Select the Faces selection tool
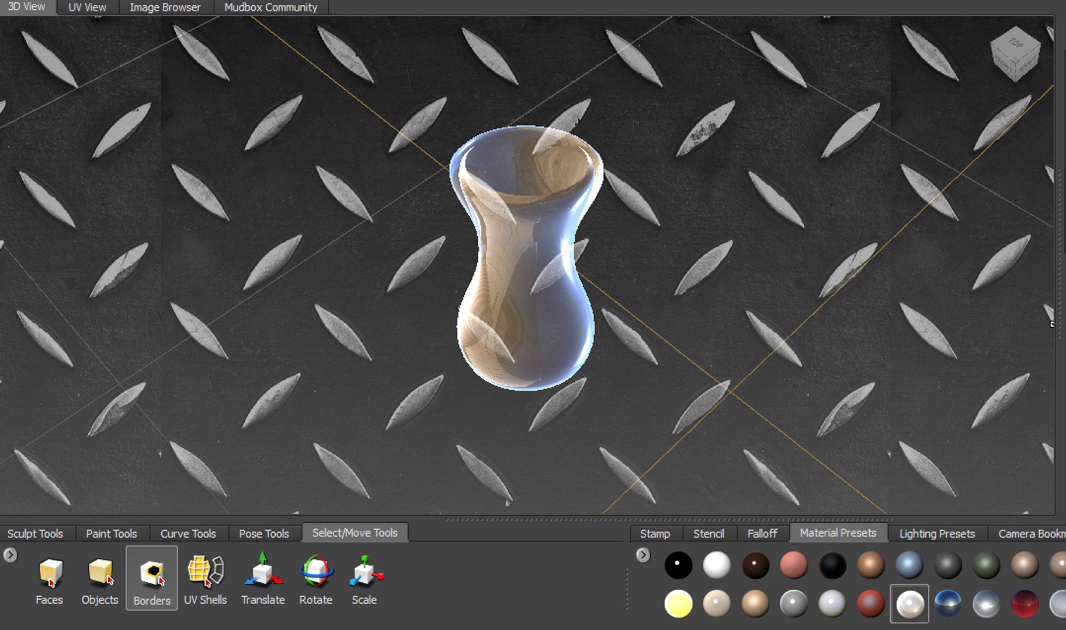 coord(50,579)
